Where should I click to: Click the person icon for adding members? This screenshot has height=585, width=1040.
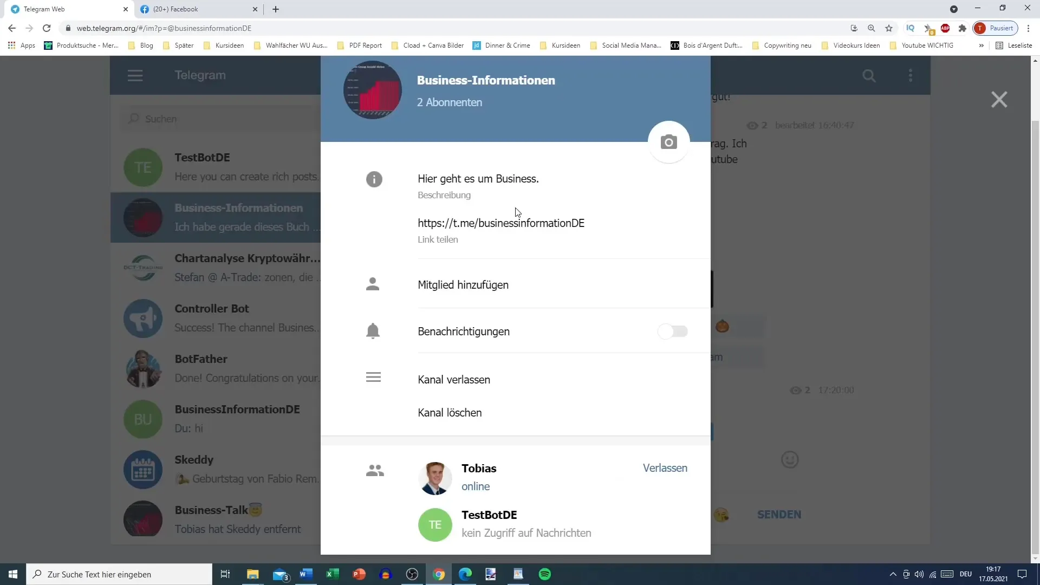click(373, 284)
